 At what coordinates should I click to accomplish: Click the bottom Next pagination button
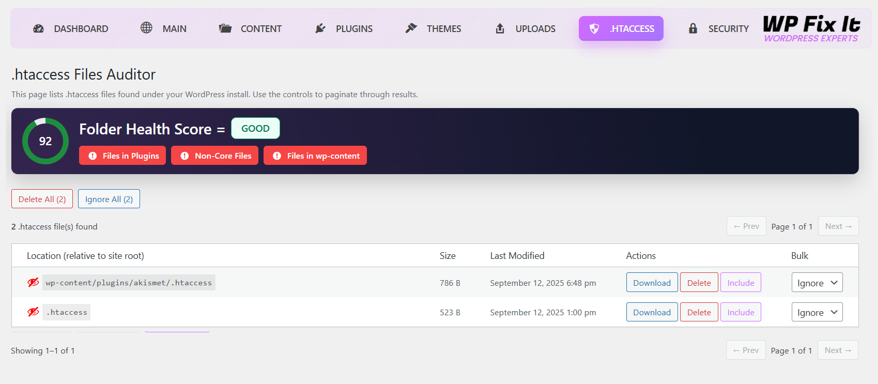[x=838, y=350]
